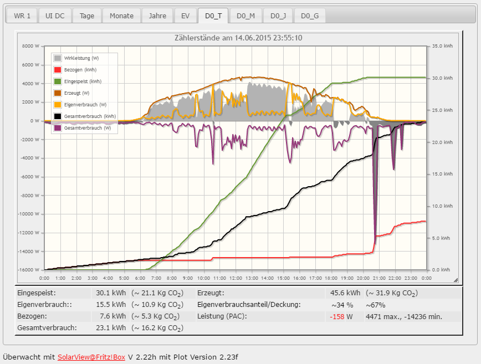Click the gray Wirkleistung legend swatch

click(58, 58)
